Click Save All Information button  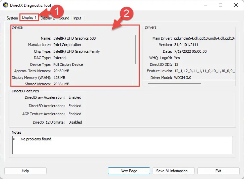pyautogui.click(x=173, y=171)
